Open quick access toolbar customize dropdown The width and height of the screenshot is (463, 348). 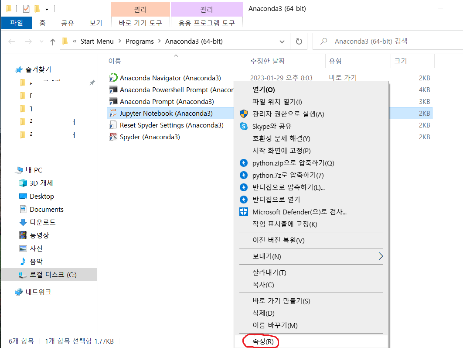coord(47,9)
